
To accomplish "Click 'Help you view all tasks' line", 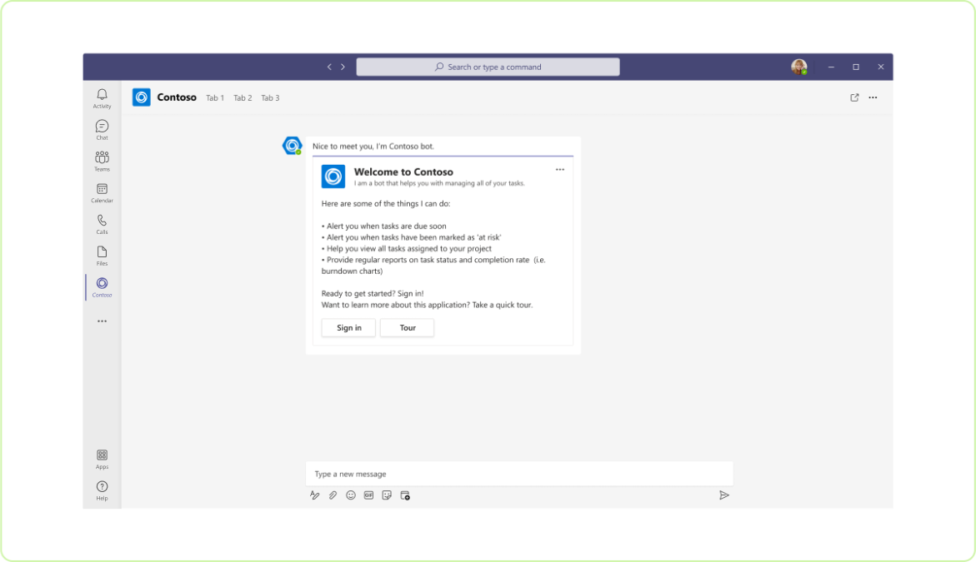I will click(407, 249).
